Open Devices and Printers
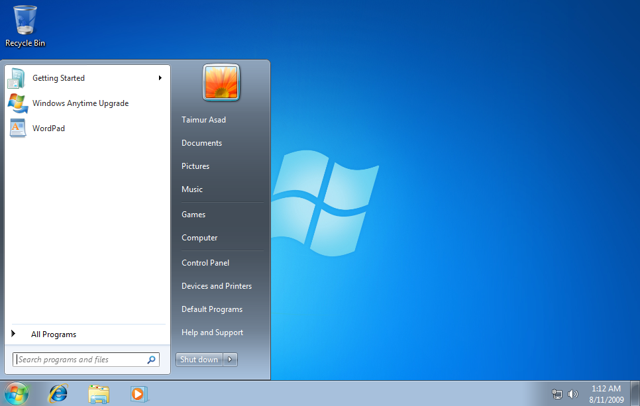640x406 pixels. point(217,285)
